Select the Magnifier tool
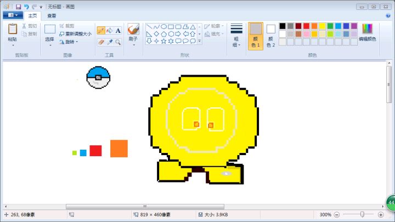This screenshot has height=222, width=395. (x=118, y=42)
